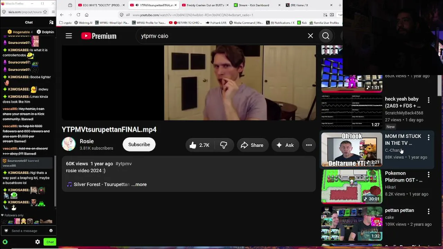Open options for heck yeah baby video
The width and height of the screenshot is (443, 249).
point(428,100)
